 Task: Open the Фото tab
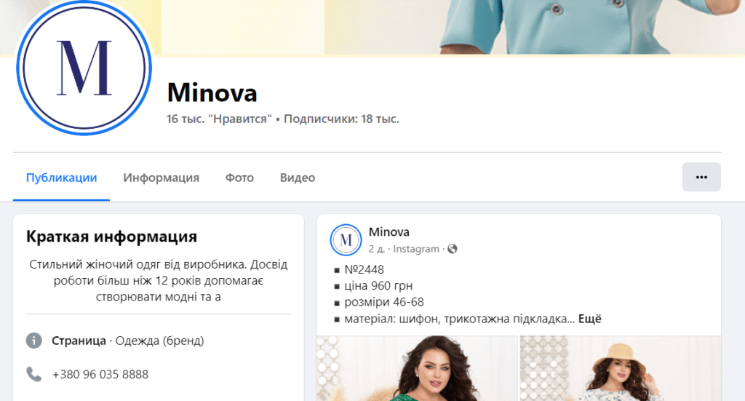pyautogui.click(x=239, y=178)
